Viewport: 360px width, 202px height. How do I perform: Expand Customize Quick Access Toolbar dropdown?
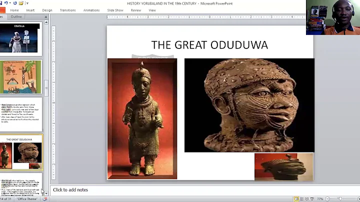[27, 3]
